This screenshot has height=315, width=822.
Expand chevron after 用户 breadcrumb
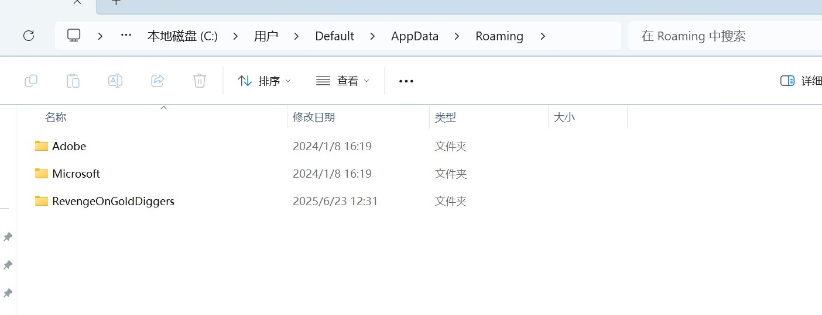296,36
